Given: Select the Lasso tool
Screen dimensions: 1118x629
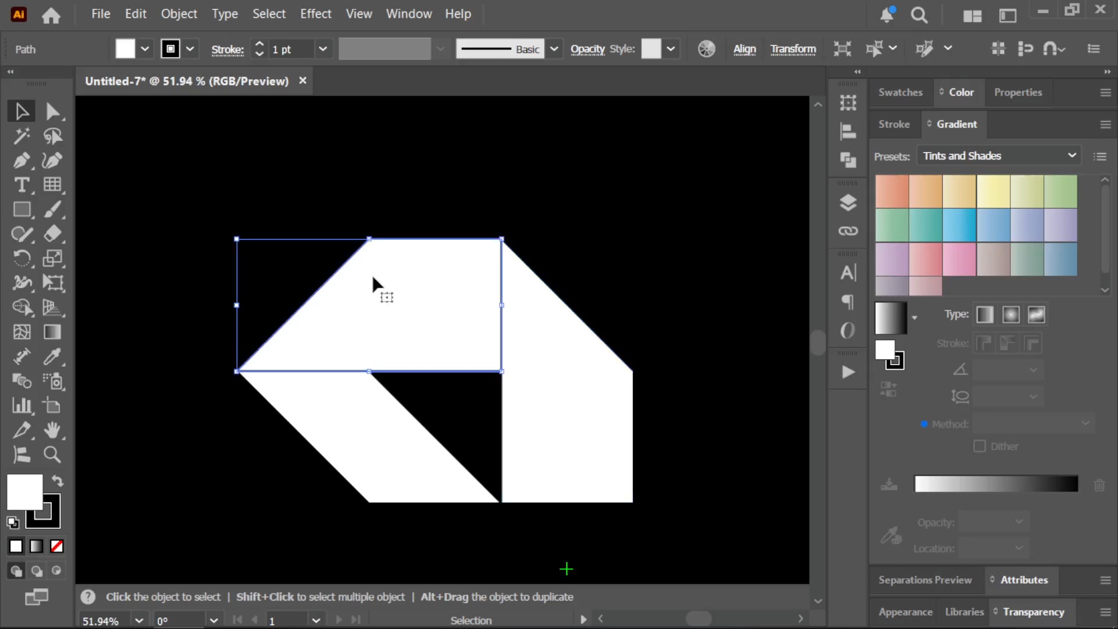Looking at the screenshot, I should point(52,136).
